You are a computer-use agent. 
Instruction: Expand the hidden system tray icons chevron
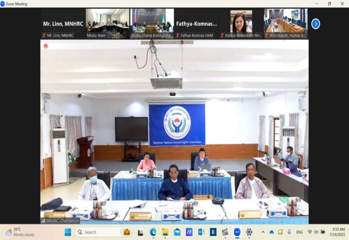point(263,232)
